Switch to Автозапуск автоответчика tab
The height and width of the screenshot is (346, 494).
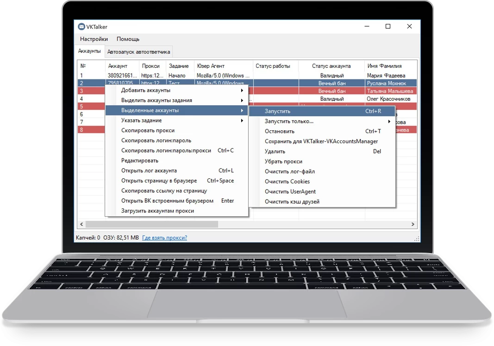point(138,52)
